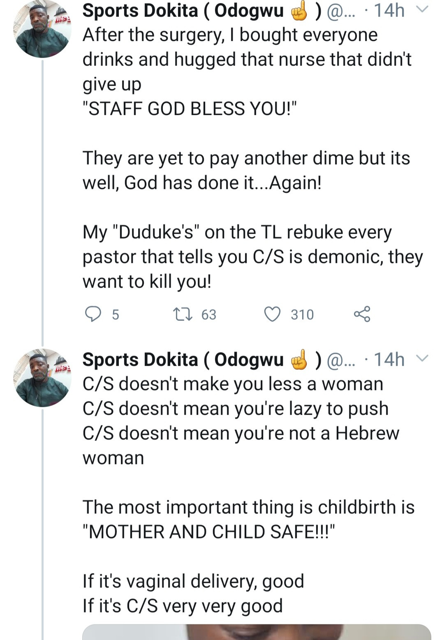The height and width of the screenshot is (640, 444).
Task: Tap the truncated @ handle on the first tweet
Action: point(340,12)
